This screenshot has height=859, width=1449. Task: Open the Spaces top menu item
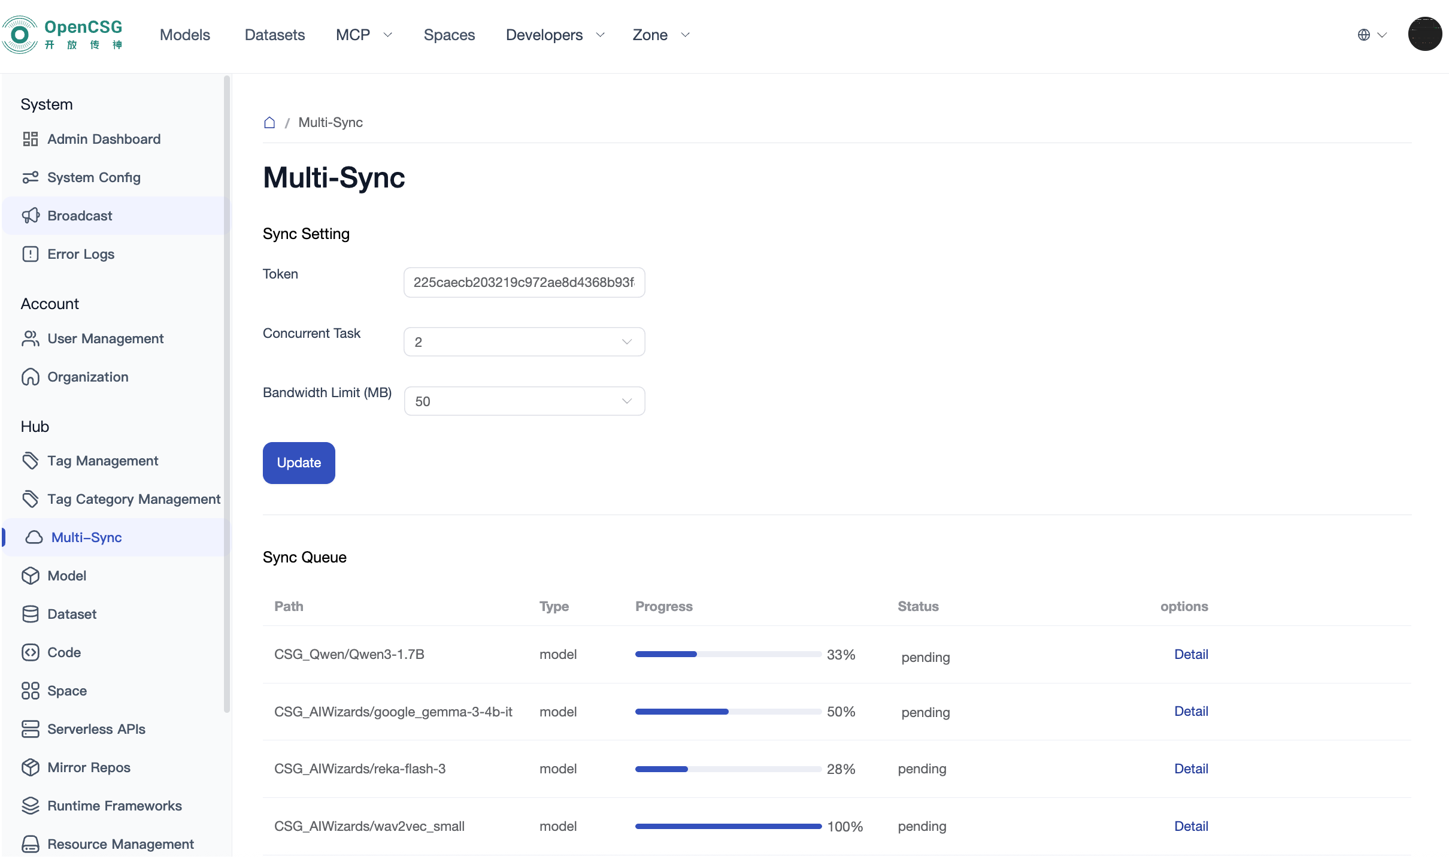click(x=449, y=35)
